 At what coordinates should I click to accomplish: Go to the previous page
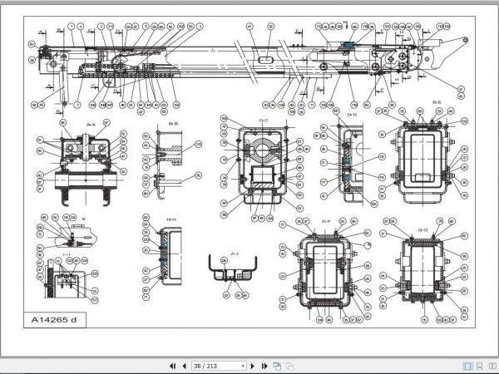pos(184,366)
